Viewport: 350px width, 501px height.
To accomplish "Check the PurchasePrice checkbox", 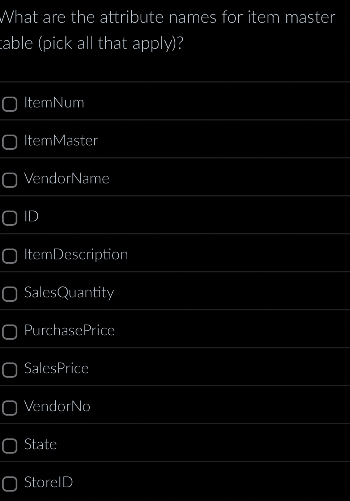I will tap(10, 332).
